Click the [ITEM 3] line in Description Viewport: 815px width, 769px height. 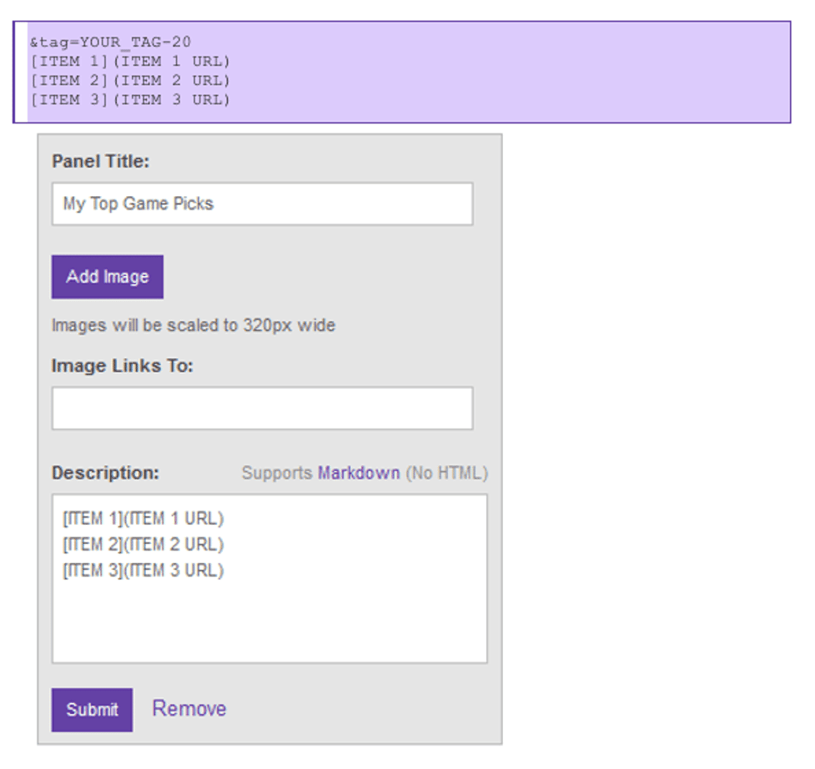(x=143, y=570)
